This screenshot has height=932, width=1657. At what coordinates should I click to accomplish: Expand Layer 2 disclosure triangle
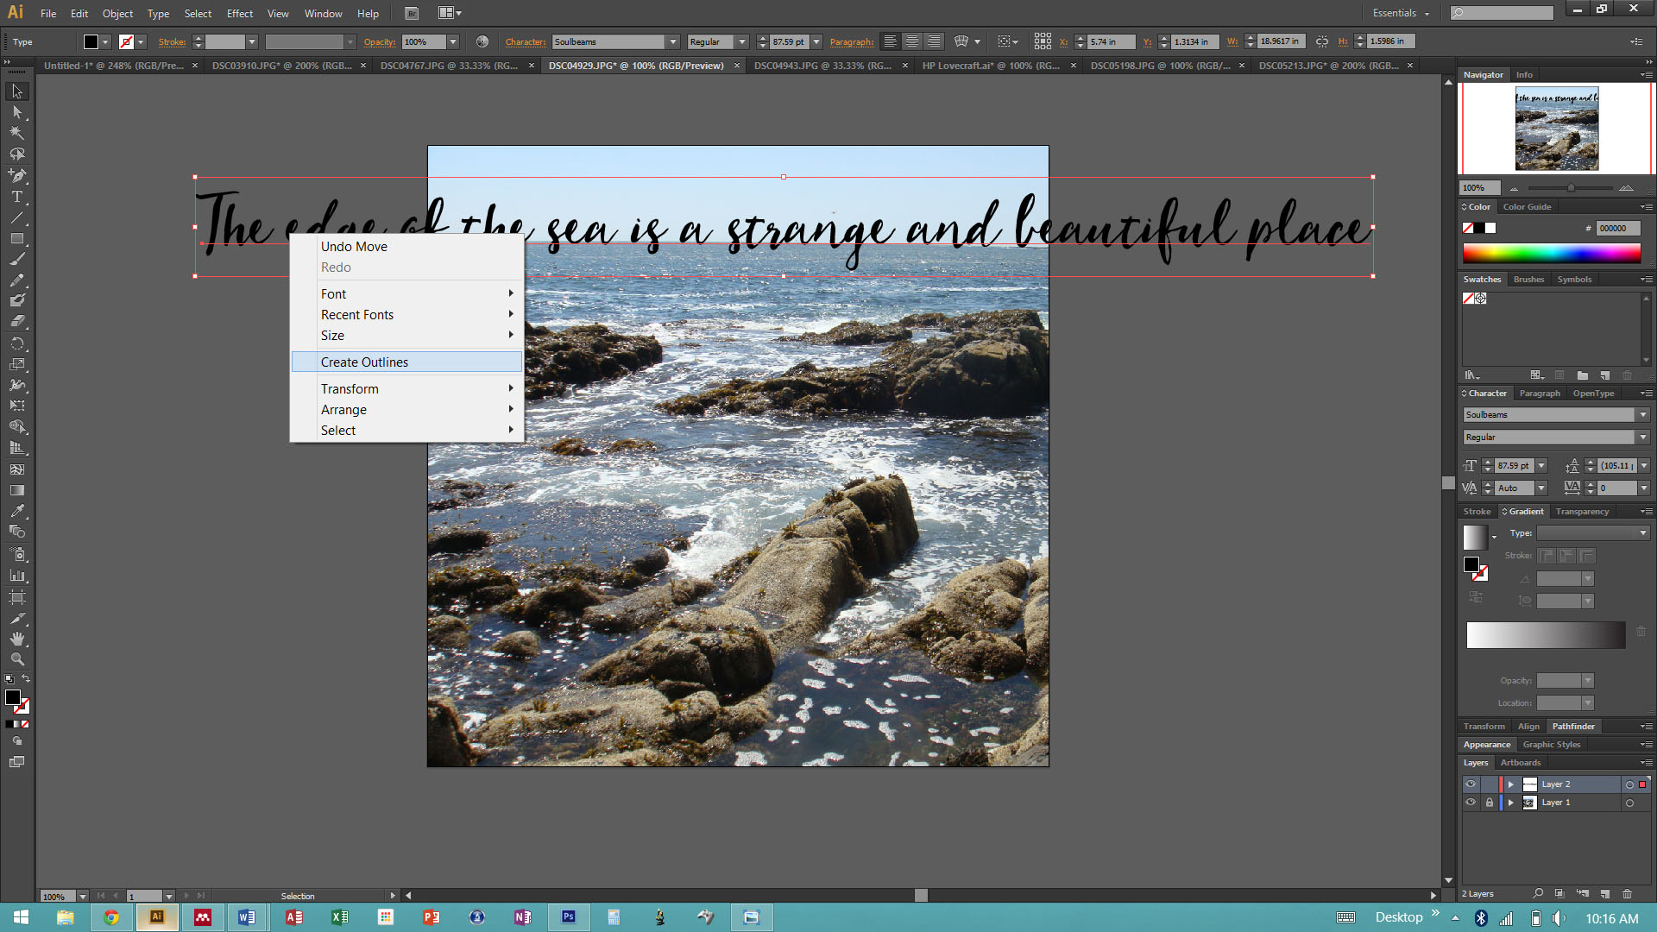point(1510,784)
